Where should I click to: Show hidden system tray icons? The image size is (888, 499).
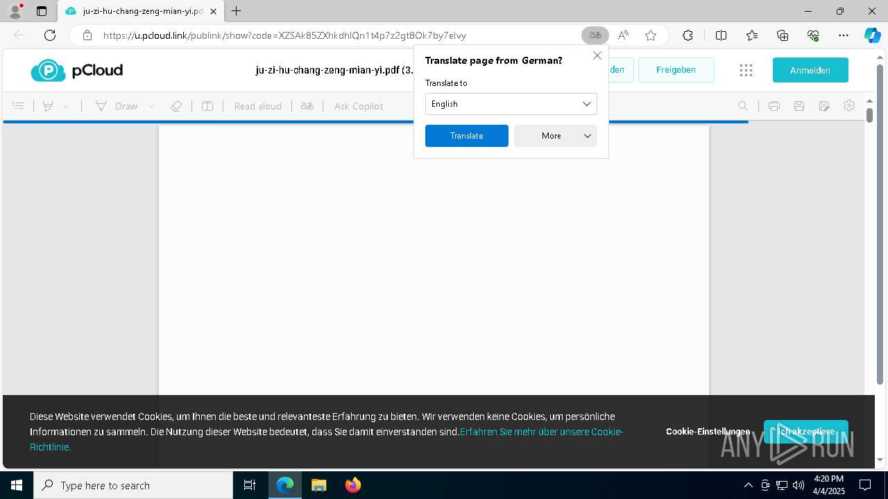[748, 485]
